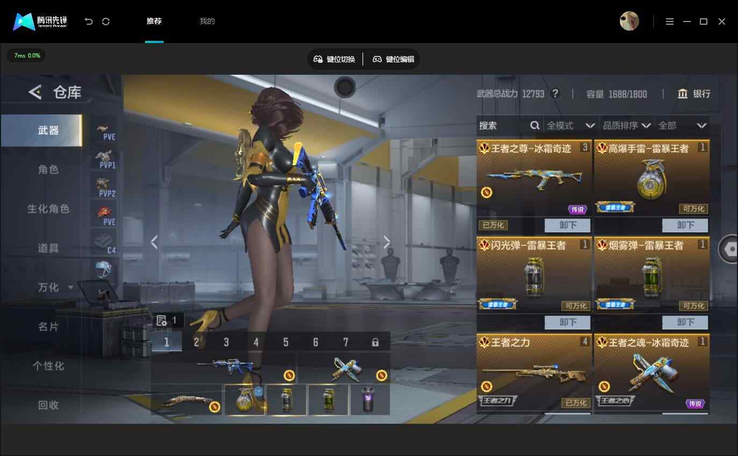Select the helmet armor icon in sidebar
This screenshot has width=738, height=456.
103,269
